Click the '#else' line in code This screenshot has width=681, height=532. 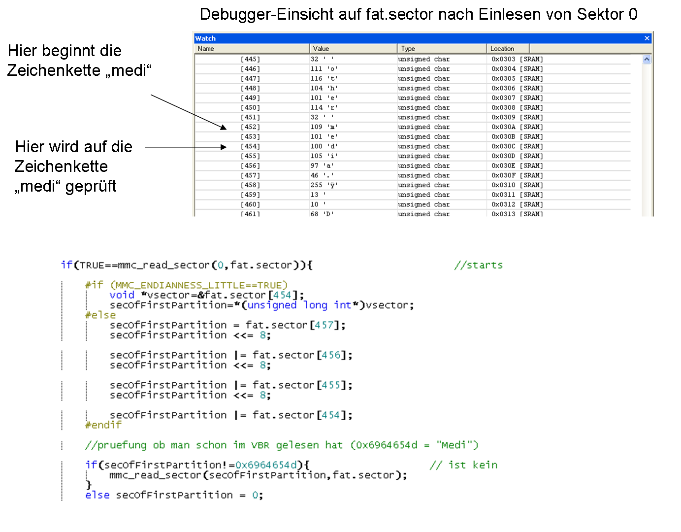(100, 315)
